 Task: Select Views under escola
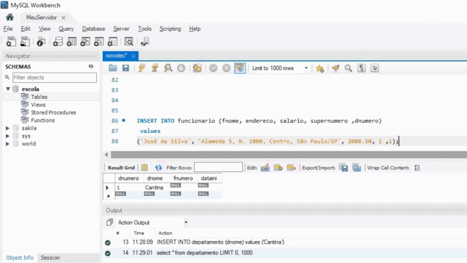point(38,105)
